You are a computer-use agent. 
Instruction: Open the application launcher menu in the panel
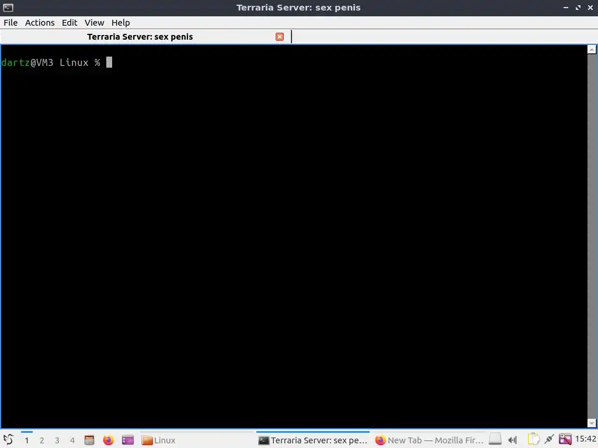8,440
